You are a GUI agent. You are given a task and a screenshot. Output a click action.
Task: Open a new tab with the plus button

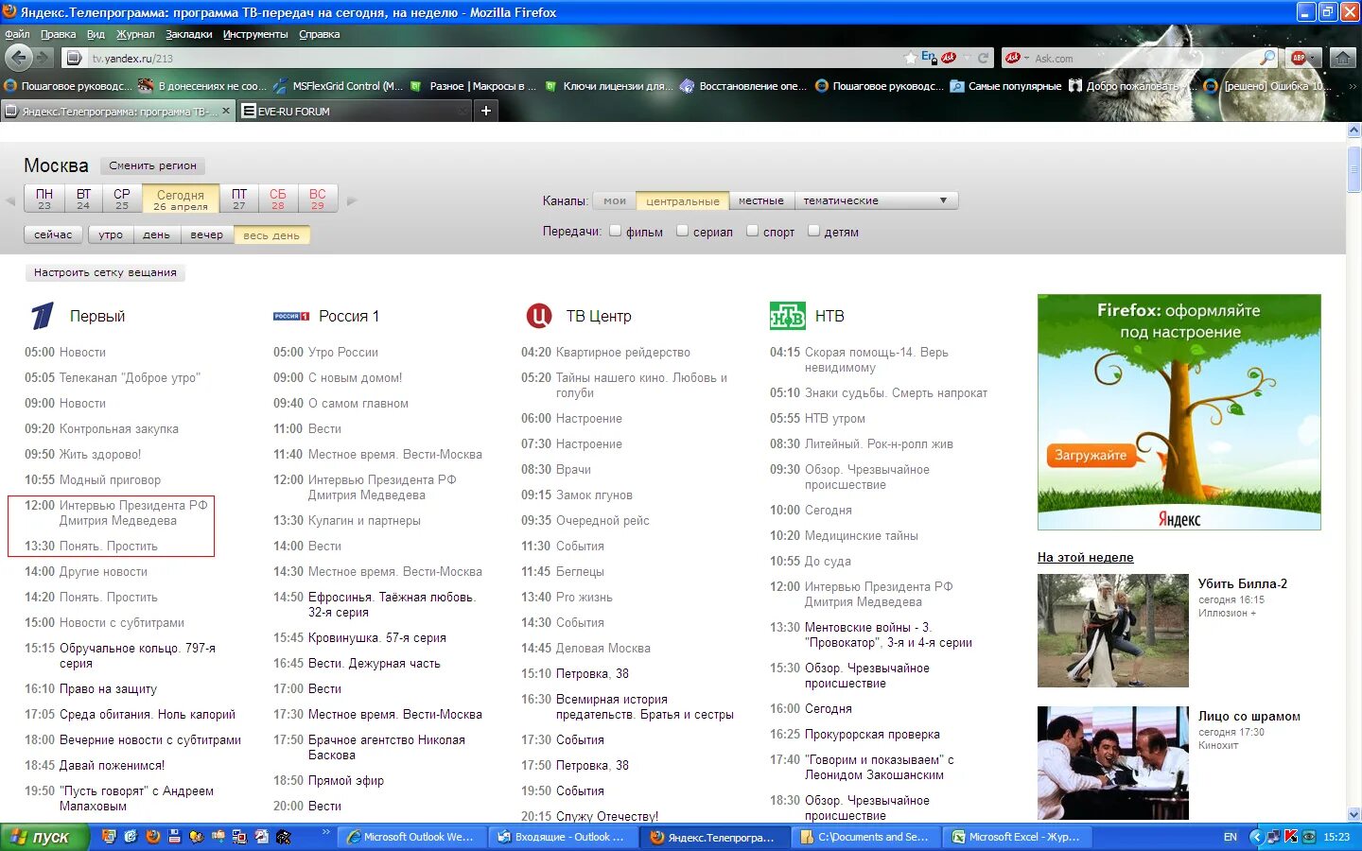[x=485, y=111]
